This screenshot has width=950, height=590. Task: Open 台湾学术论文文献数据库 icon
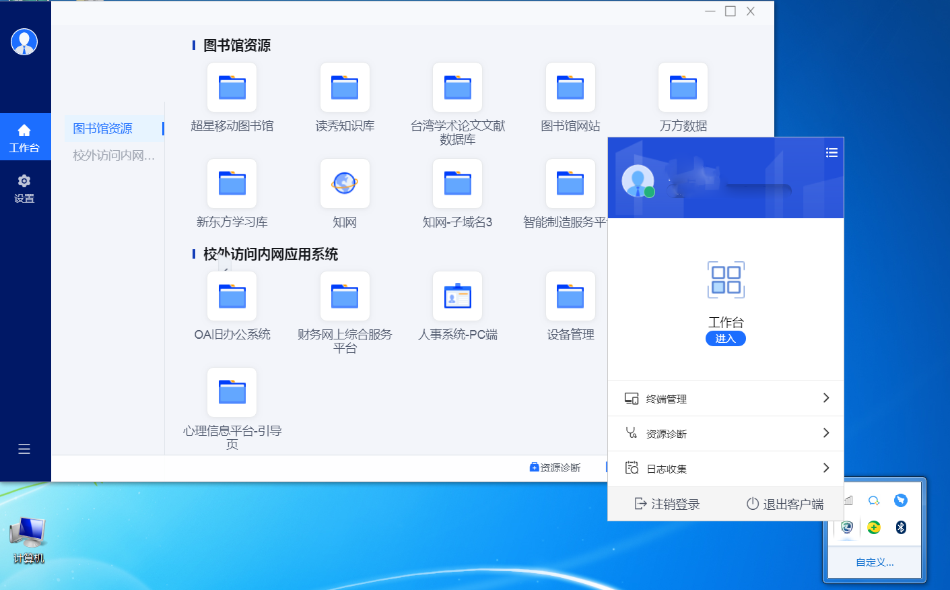(x=457, y=88)
